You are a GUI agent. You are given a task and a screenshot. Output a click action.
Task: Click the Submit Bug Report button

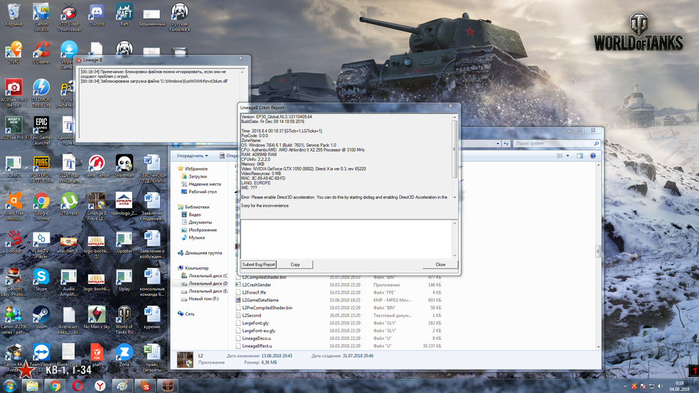[259, 264]
